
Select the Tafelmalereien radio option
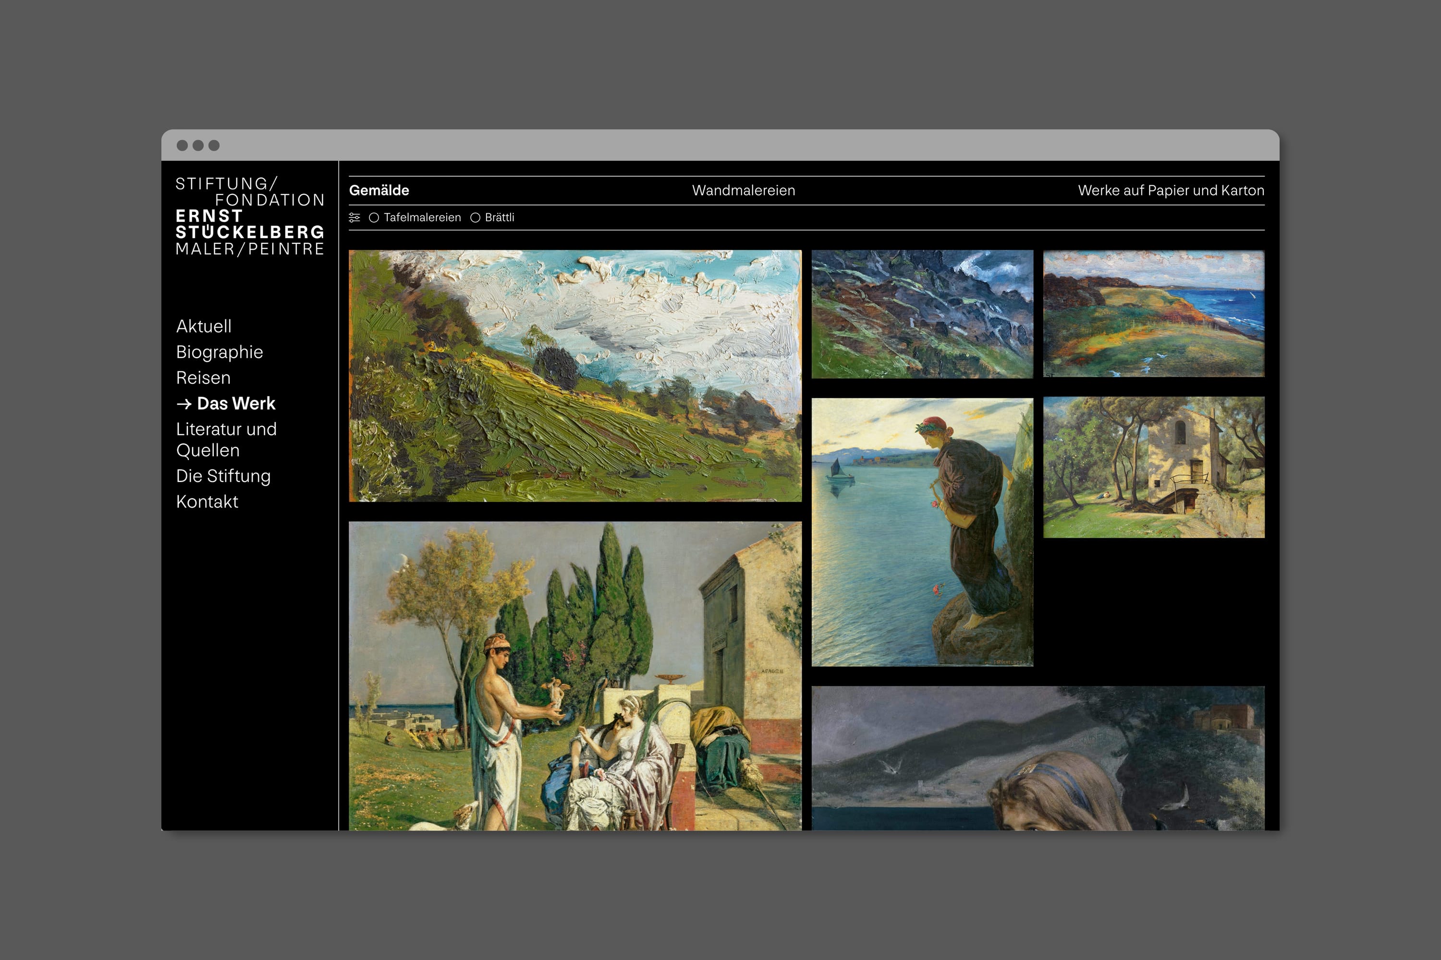374,217
